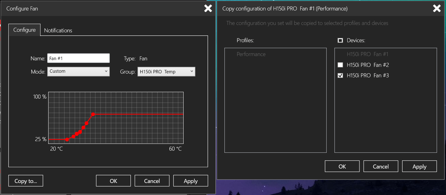Click Apply in the Configure Fan dialog
The image size is (446, 195).
coord(191,181)
